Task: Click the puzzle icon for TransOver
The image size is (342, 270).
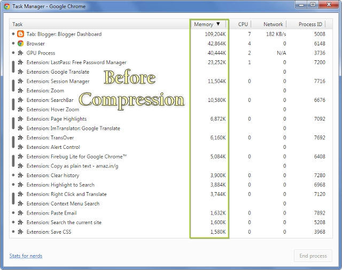Action: coord(20,138)
